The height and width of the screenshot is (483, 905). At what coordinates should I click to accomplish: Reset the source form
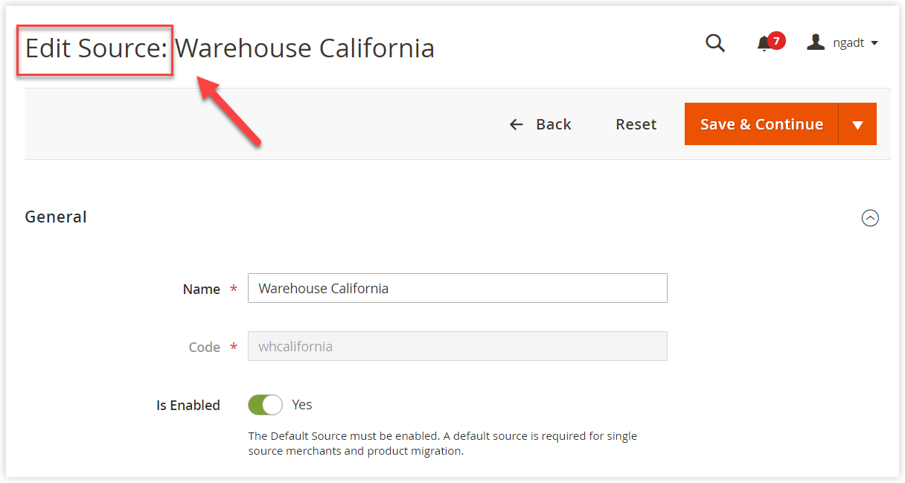click(x=636, y=124)
